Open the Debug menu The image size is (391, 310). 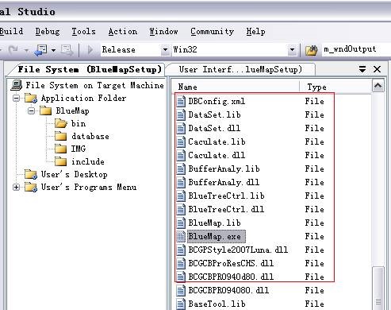coord(48,31)
